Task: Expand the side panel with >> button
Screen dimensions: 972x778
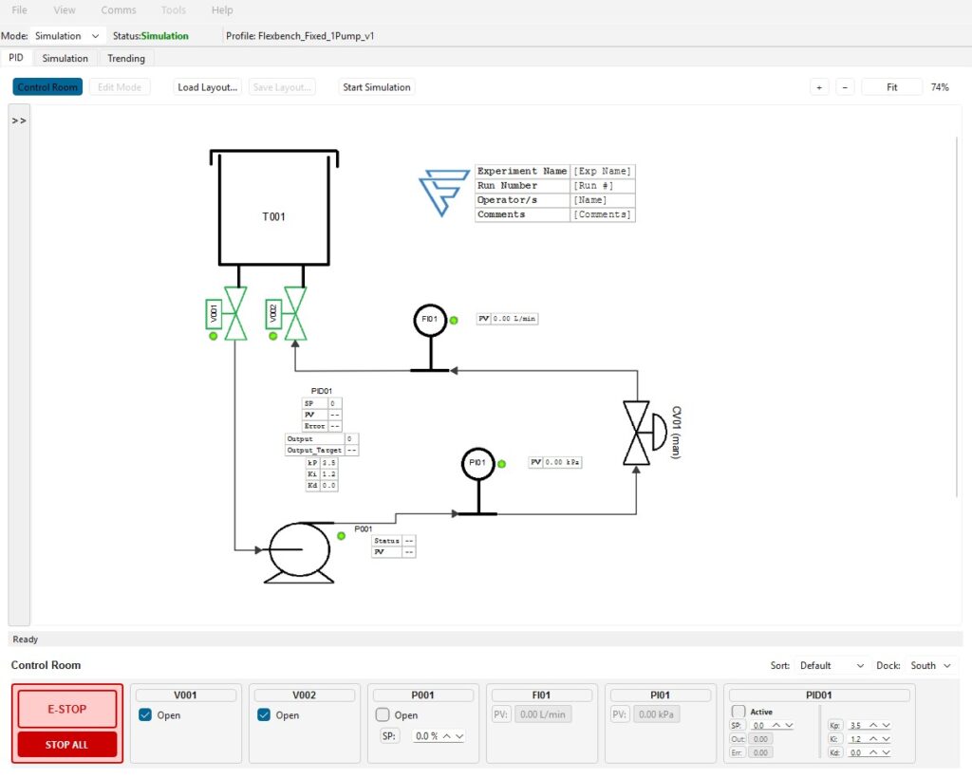Action: coord(19,121)
